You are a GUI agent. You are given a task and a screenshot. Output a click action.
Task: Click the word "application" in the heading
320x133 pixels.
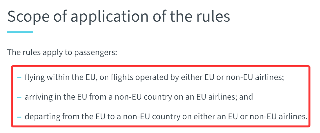109,16
